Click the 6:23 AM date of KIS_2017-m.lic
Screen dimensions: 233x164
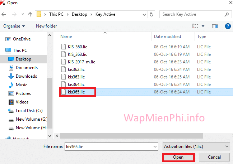172,62
